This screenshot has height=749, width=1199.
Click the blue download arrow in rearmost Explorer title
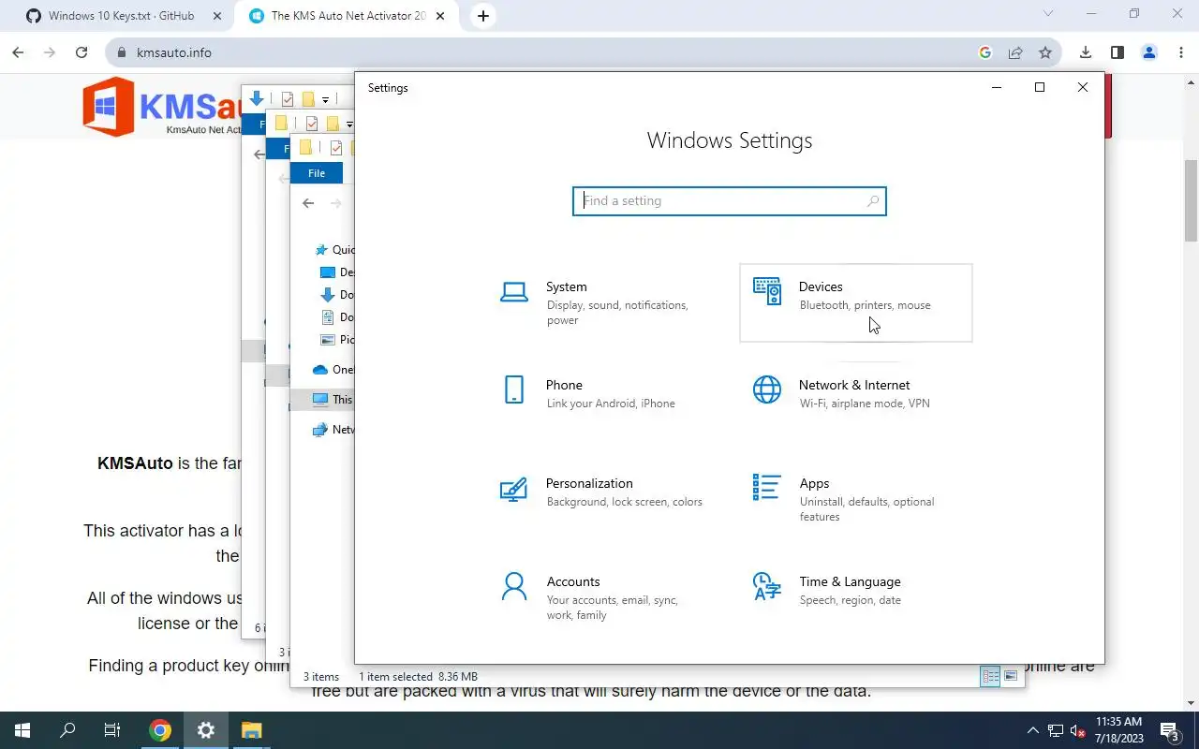(x=257, y=98)
